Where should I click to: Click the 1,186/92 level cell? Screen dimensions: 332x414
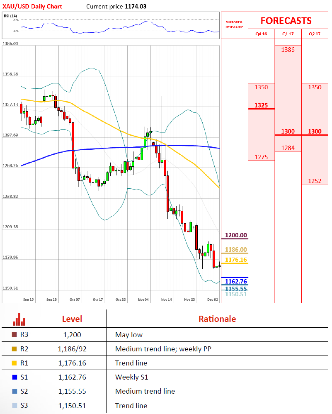pyautogui.click(x=72, y=349)
